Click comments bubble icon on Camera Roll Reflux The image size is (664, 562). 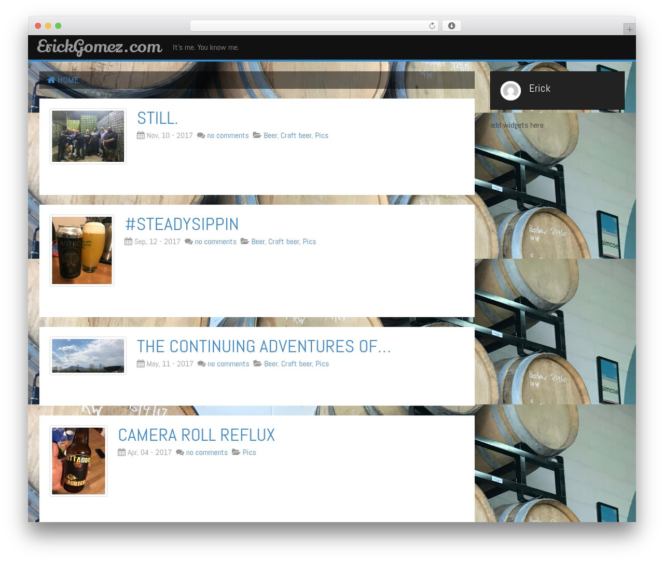click(180, 453)
